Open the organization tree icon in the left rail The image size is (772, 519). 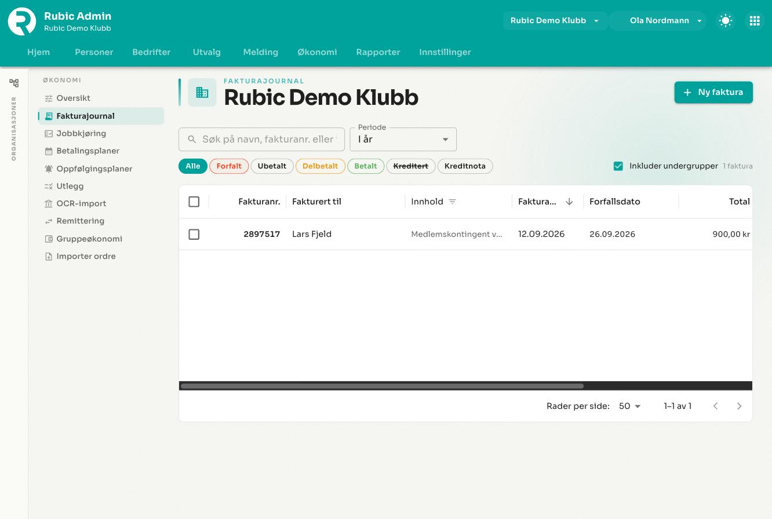click(14, 83)
